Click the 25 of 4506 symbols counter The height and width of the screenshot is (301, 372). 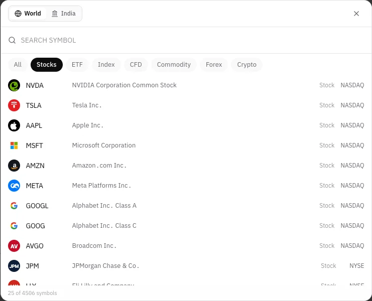tap(33, 293)
